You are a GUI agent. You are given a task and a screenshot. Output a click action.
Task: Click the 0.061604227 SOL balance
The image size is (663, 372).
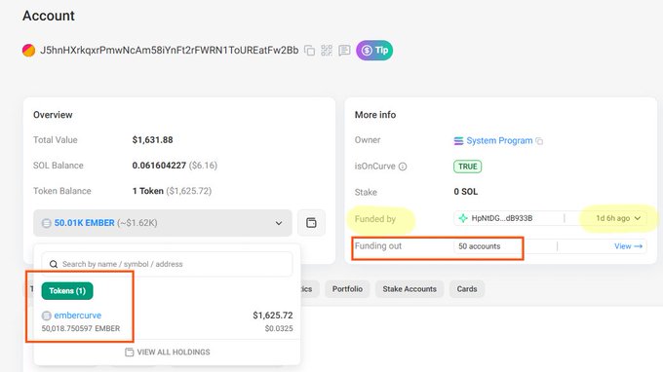point(159,166)
